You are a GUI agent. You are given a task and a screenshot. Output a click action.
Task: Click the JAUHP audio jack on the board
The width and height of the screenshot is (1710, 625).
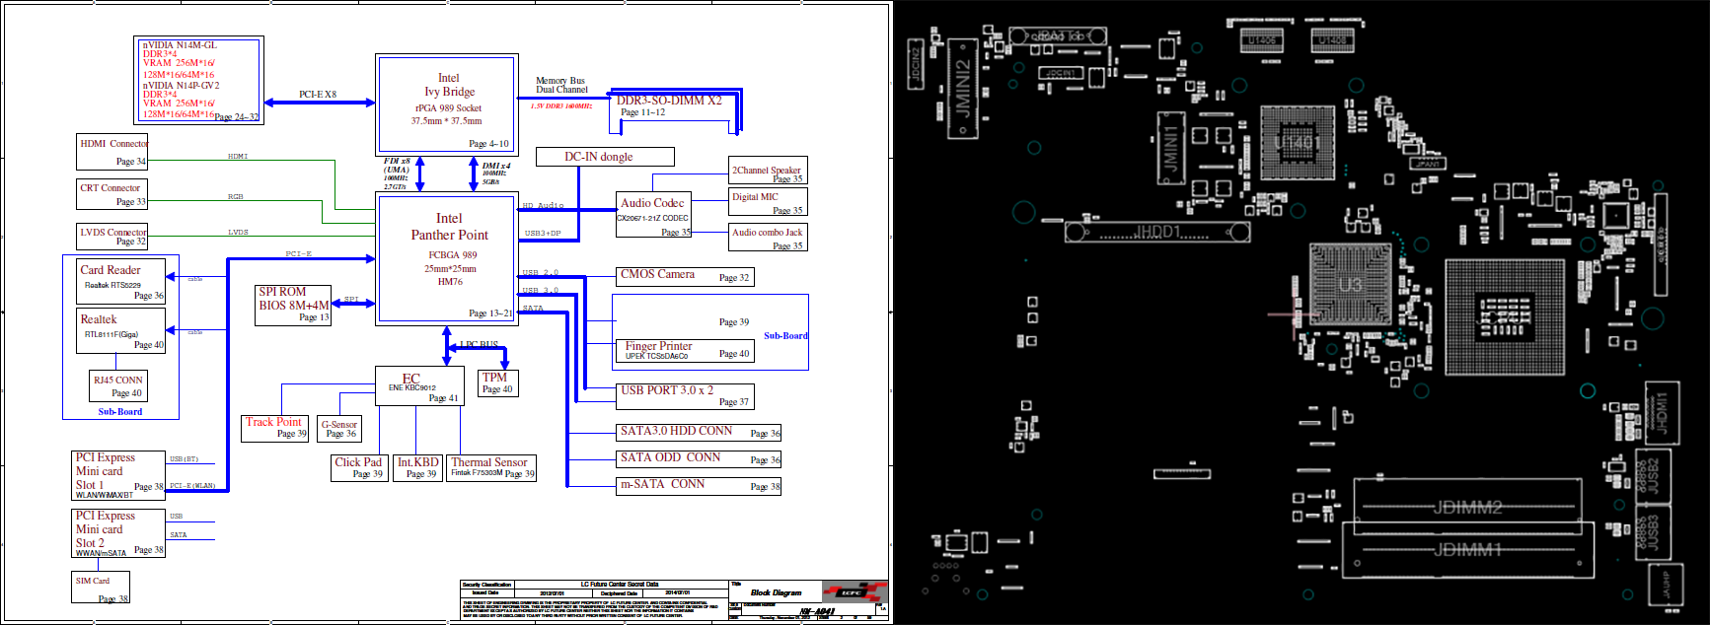[1667, 586]
